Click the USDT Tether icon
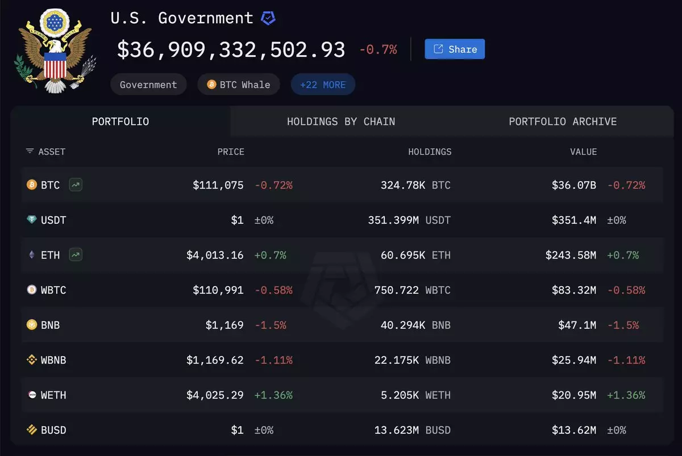This screenshot has height=456, width=682. 32,220
